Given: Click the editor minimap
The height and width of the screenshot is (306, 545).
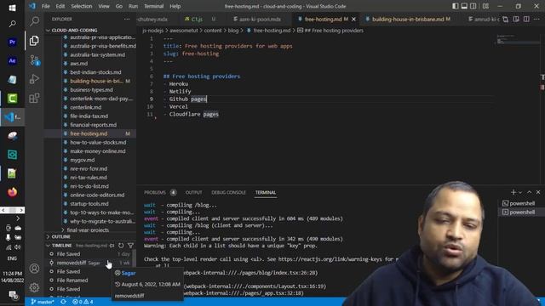Looking at the screenshot, I should coord(518,40).
